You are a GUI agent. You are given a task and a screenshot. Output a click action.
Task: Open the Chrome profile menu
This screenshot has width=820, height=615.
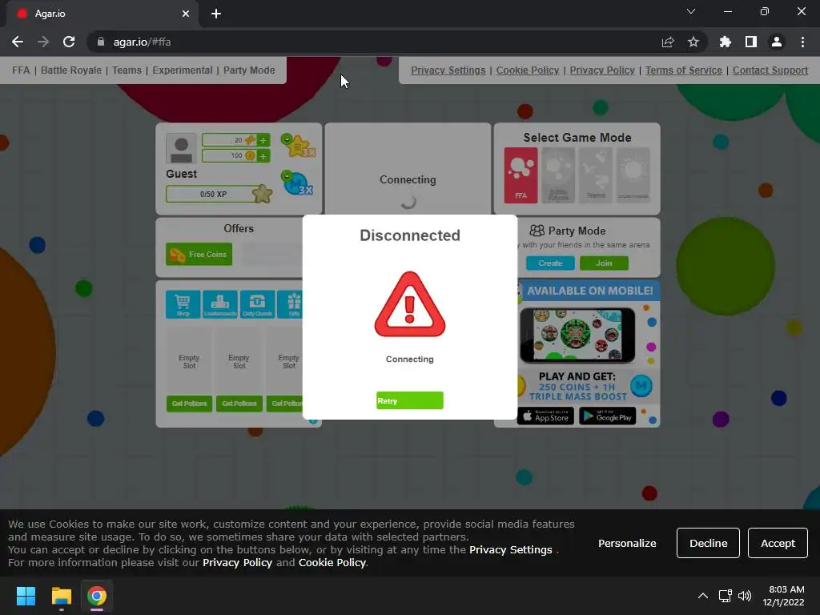click(777, 42)
